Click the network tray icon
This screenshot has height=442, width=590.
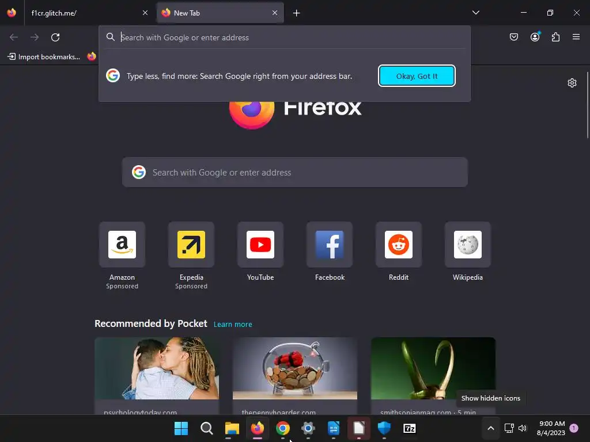509,428
